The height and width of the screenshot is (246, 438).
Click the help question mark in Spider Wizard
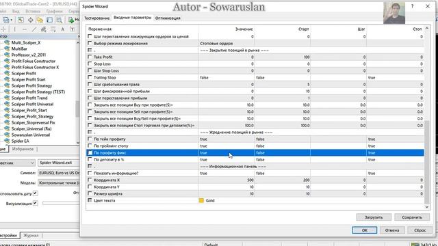click(412, 6)
